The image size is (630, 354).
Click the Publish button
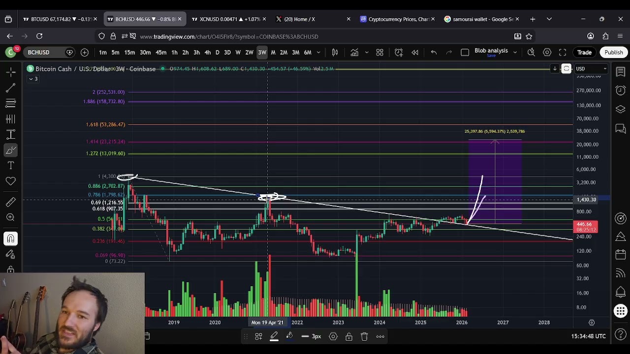[x=613, y=52]
